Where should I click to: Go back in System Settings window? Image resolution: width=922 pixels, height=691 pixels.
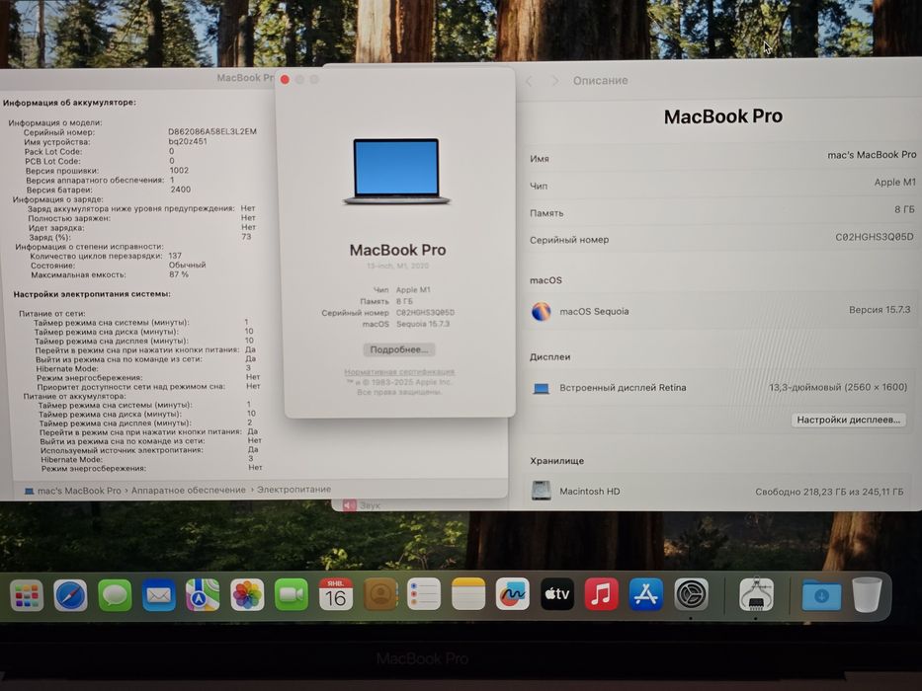tap(530, 81)
